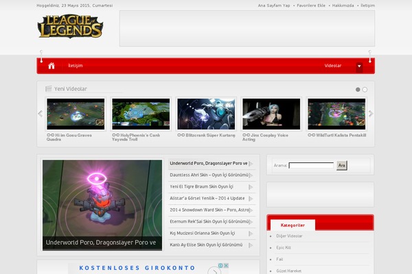The image size is (412, 274).
Task: Click Blitzcrank Süper Kurtarış title link
Action: point(206,136)
